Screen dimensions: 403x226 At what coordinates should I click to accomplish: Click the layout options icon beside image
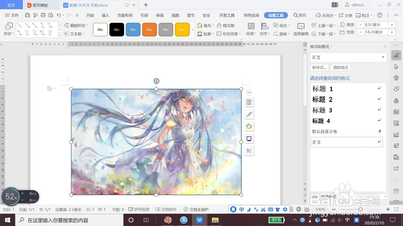coord(249,103)
